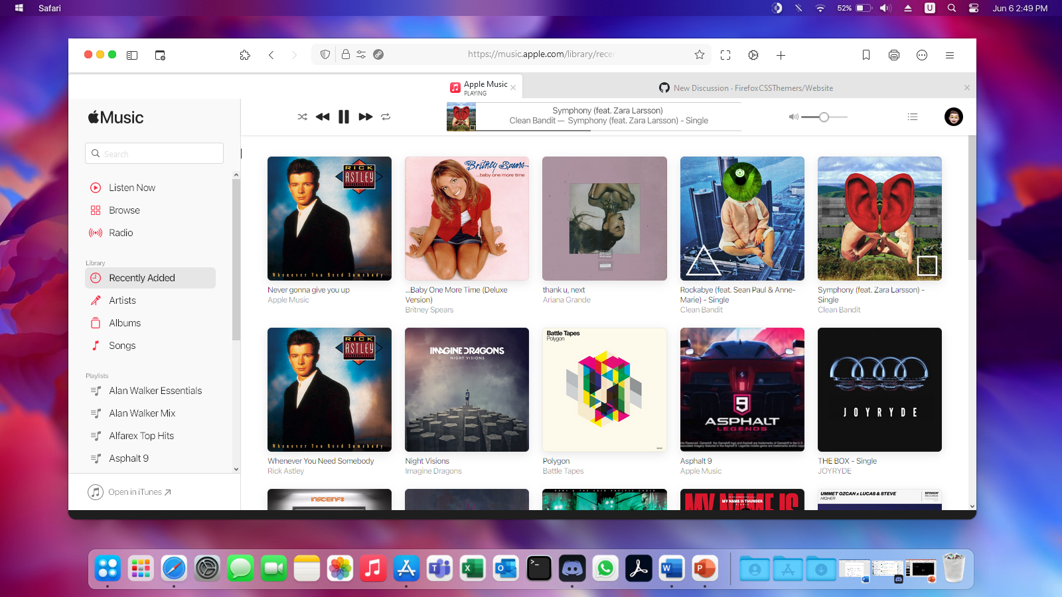This screenshot has width=1062, height=597.
Task: Open the circled ellipsis overflow menu
Action: 922,55
